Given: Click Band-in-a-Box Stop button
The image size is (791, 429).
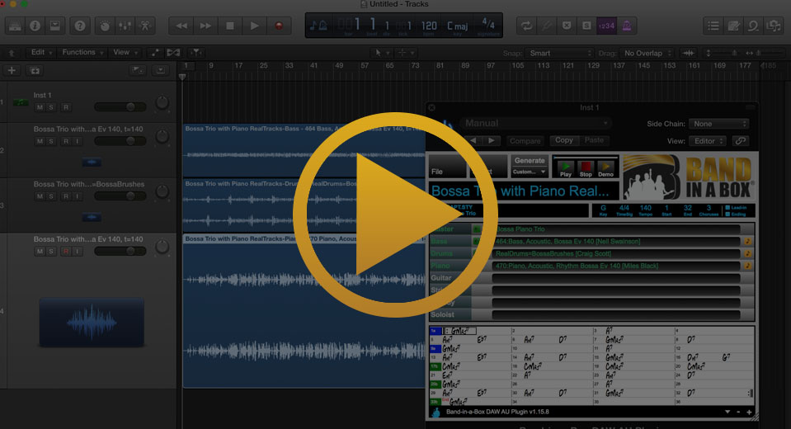Looking at the screenshot, I should [585, 169].
